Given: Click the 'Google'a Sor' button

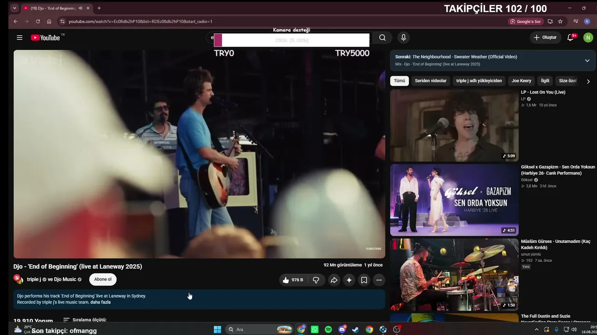Looking at the screenshot, I should [x=525, y=21].
